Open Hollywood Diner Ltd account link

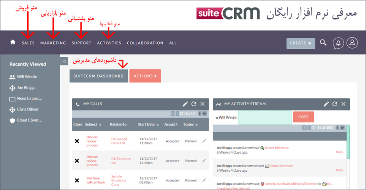(119, 141)
